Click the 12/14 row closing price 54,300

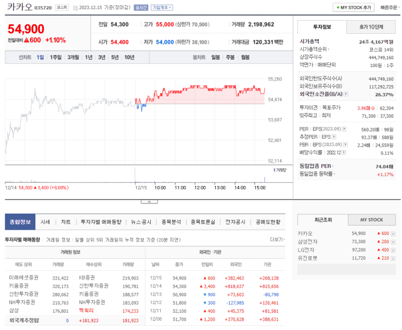(179, 286)
